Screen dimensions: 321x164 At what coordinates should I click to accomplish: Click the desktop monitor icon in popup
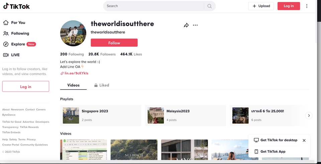click(x=256, y=140)
